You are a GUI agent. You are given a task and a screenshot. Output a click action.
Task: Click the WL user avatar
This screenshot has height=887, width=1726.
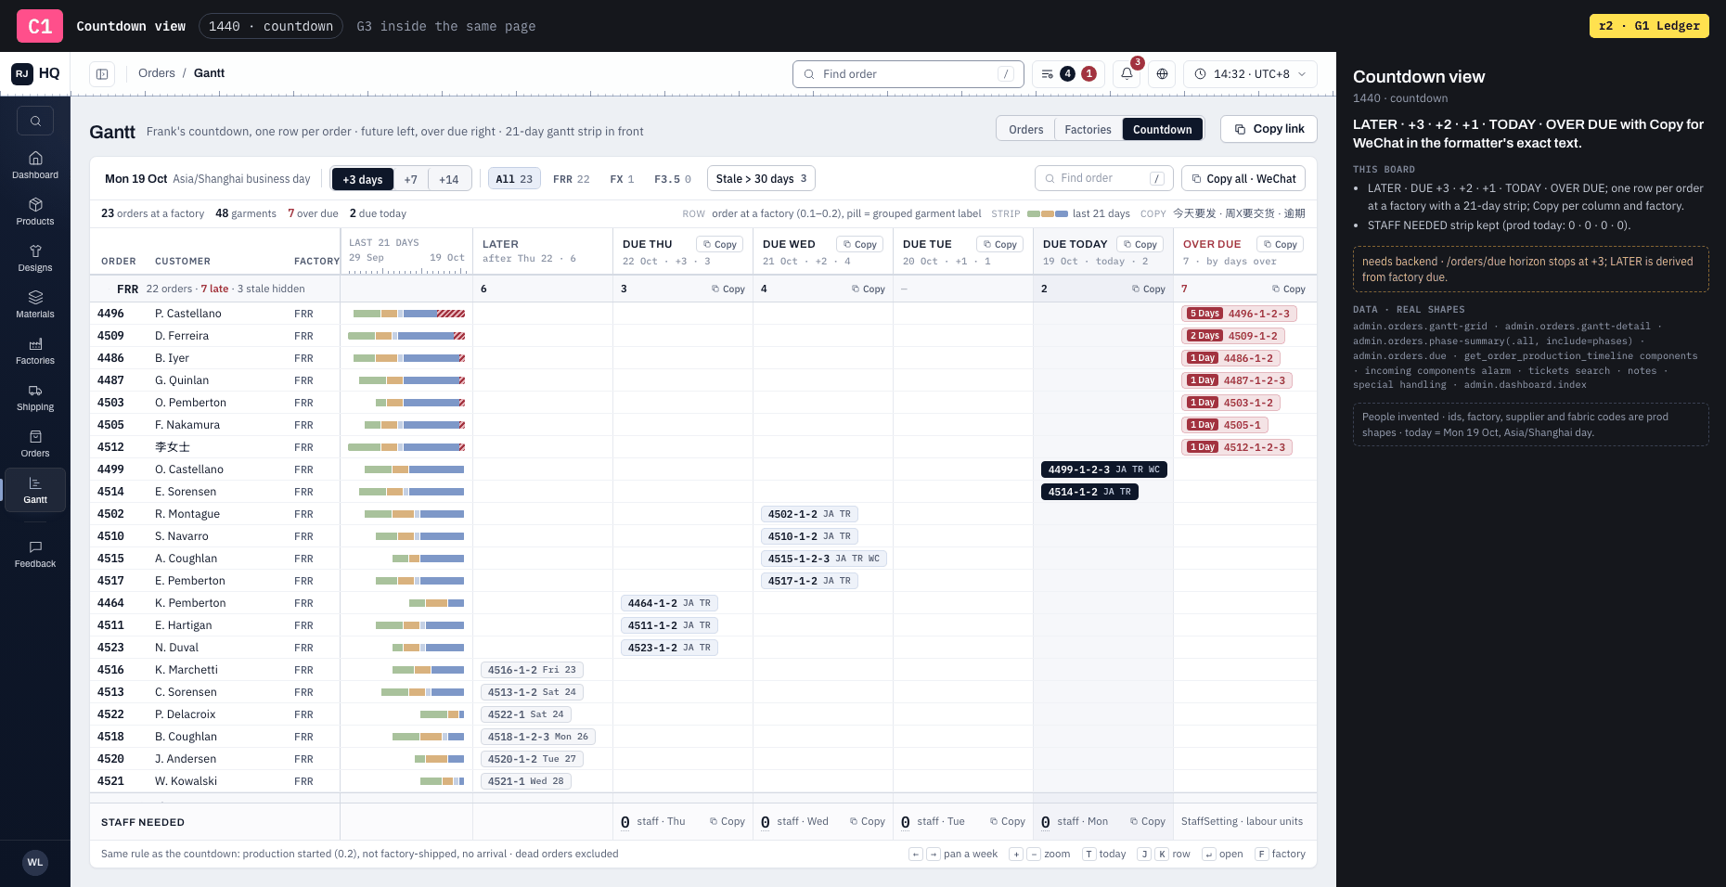click(x=35, y=862)
